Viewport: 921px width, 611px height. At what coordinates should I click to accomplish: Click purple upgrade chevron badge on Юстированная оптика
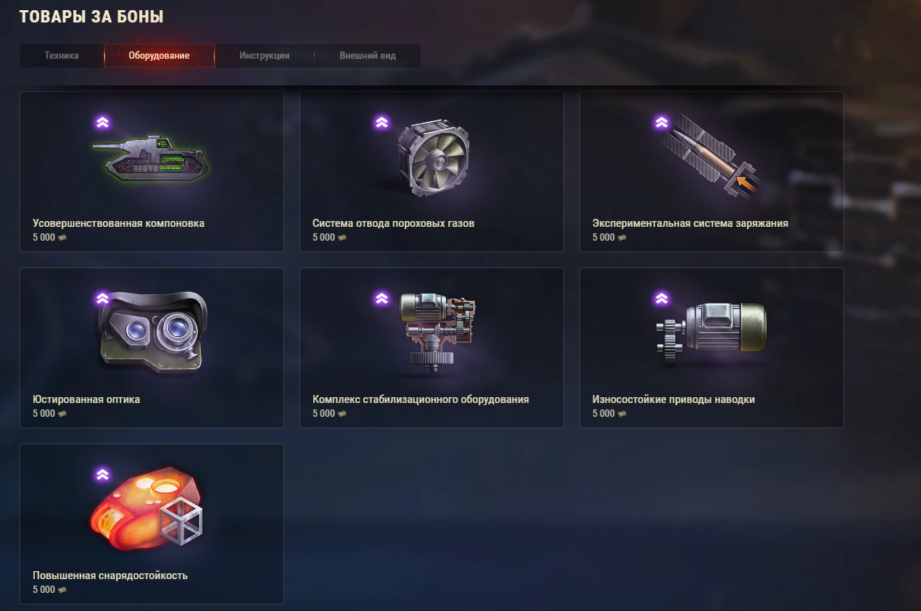(x=102, y=298)
